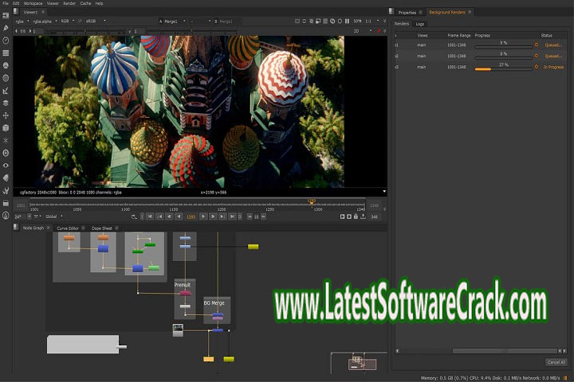Viewport: 574px width, 382px height.
Task: Click the current frame number field
Action: pos(191,216)
